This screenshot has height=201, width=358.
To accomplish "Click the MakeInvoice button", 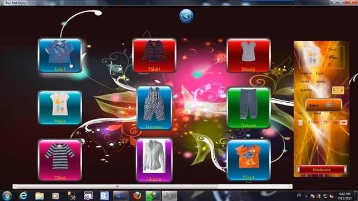I will (x=322, y=170).
